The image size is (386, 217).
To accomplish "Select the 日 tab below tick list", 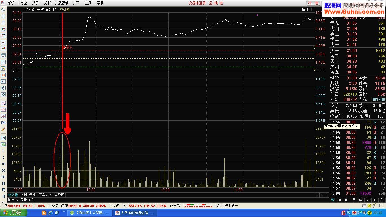I will coord(354,200).
